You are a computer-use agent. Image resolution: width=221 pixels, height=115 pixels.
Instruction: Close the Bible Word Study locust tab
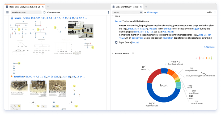(141, 7)
